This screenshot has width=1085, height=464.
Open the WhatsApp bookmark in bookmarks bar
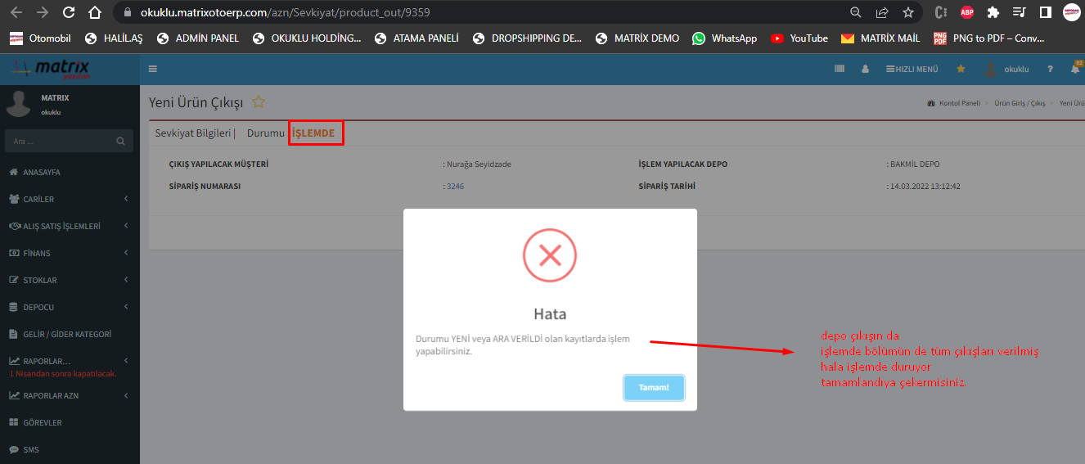tap(724, 38)
